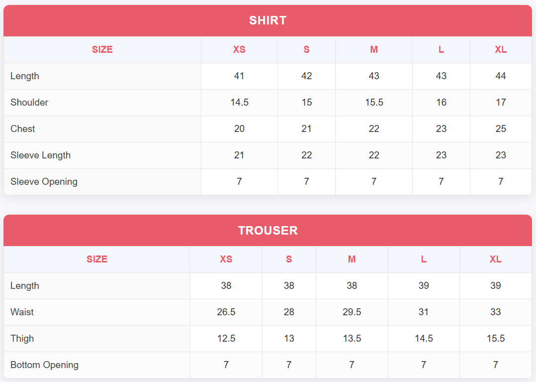Click the M column header in Trouser table
The width and height of the screenshot is (536, 382).
(352, 259)
